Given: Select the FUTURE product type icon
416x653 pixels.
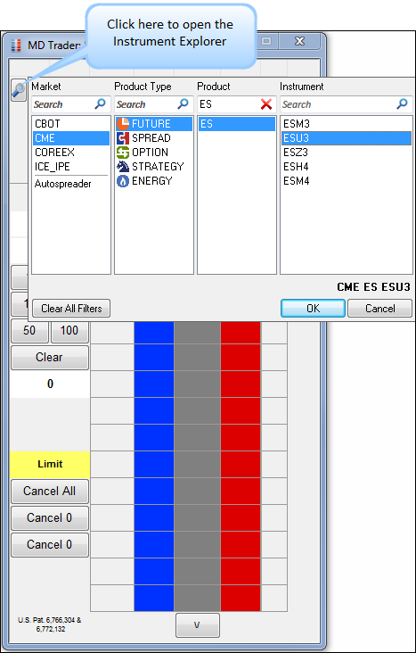Looking at the screenshot, I should 123,124.
